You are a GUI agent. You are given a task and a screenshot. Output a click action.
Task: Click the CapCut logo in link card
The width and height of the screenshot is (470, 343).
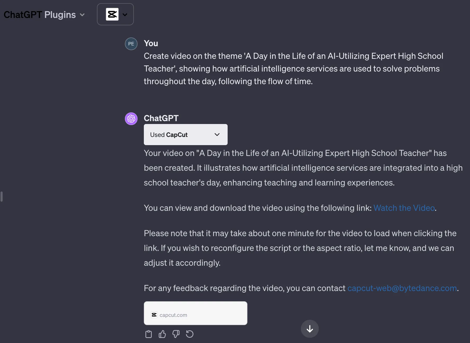coord(154,315)
